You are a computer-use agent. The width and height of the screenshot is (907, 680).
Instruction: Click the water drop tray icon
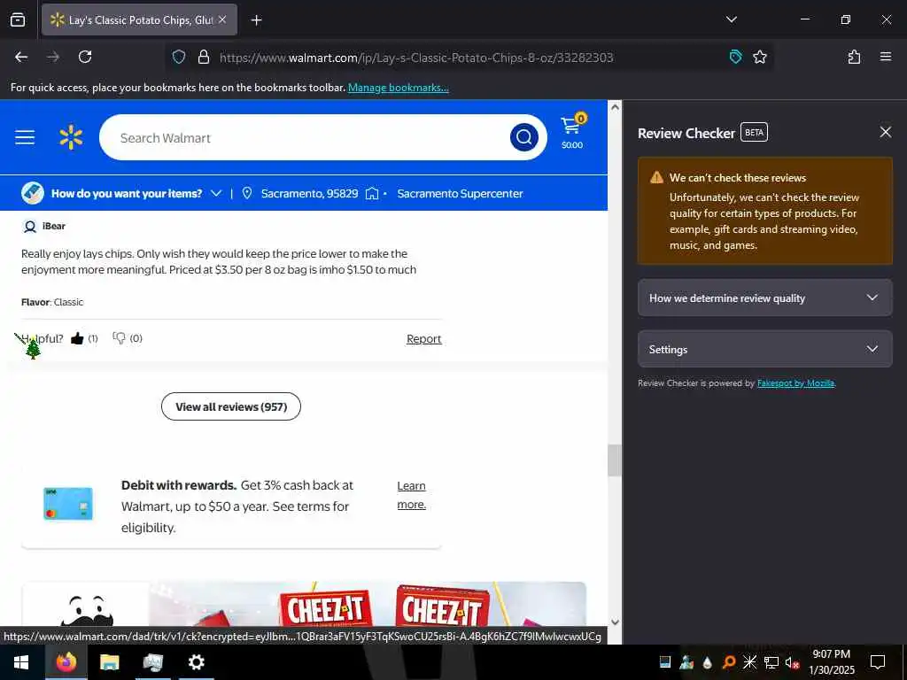(x=708, y=662)
